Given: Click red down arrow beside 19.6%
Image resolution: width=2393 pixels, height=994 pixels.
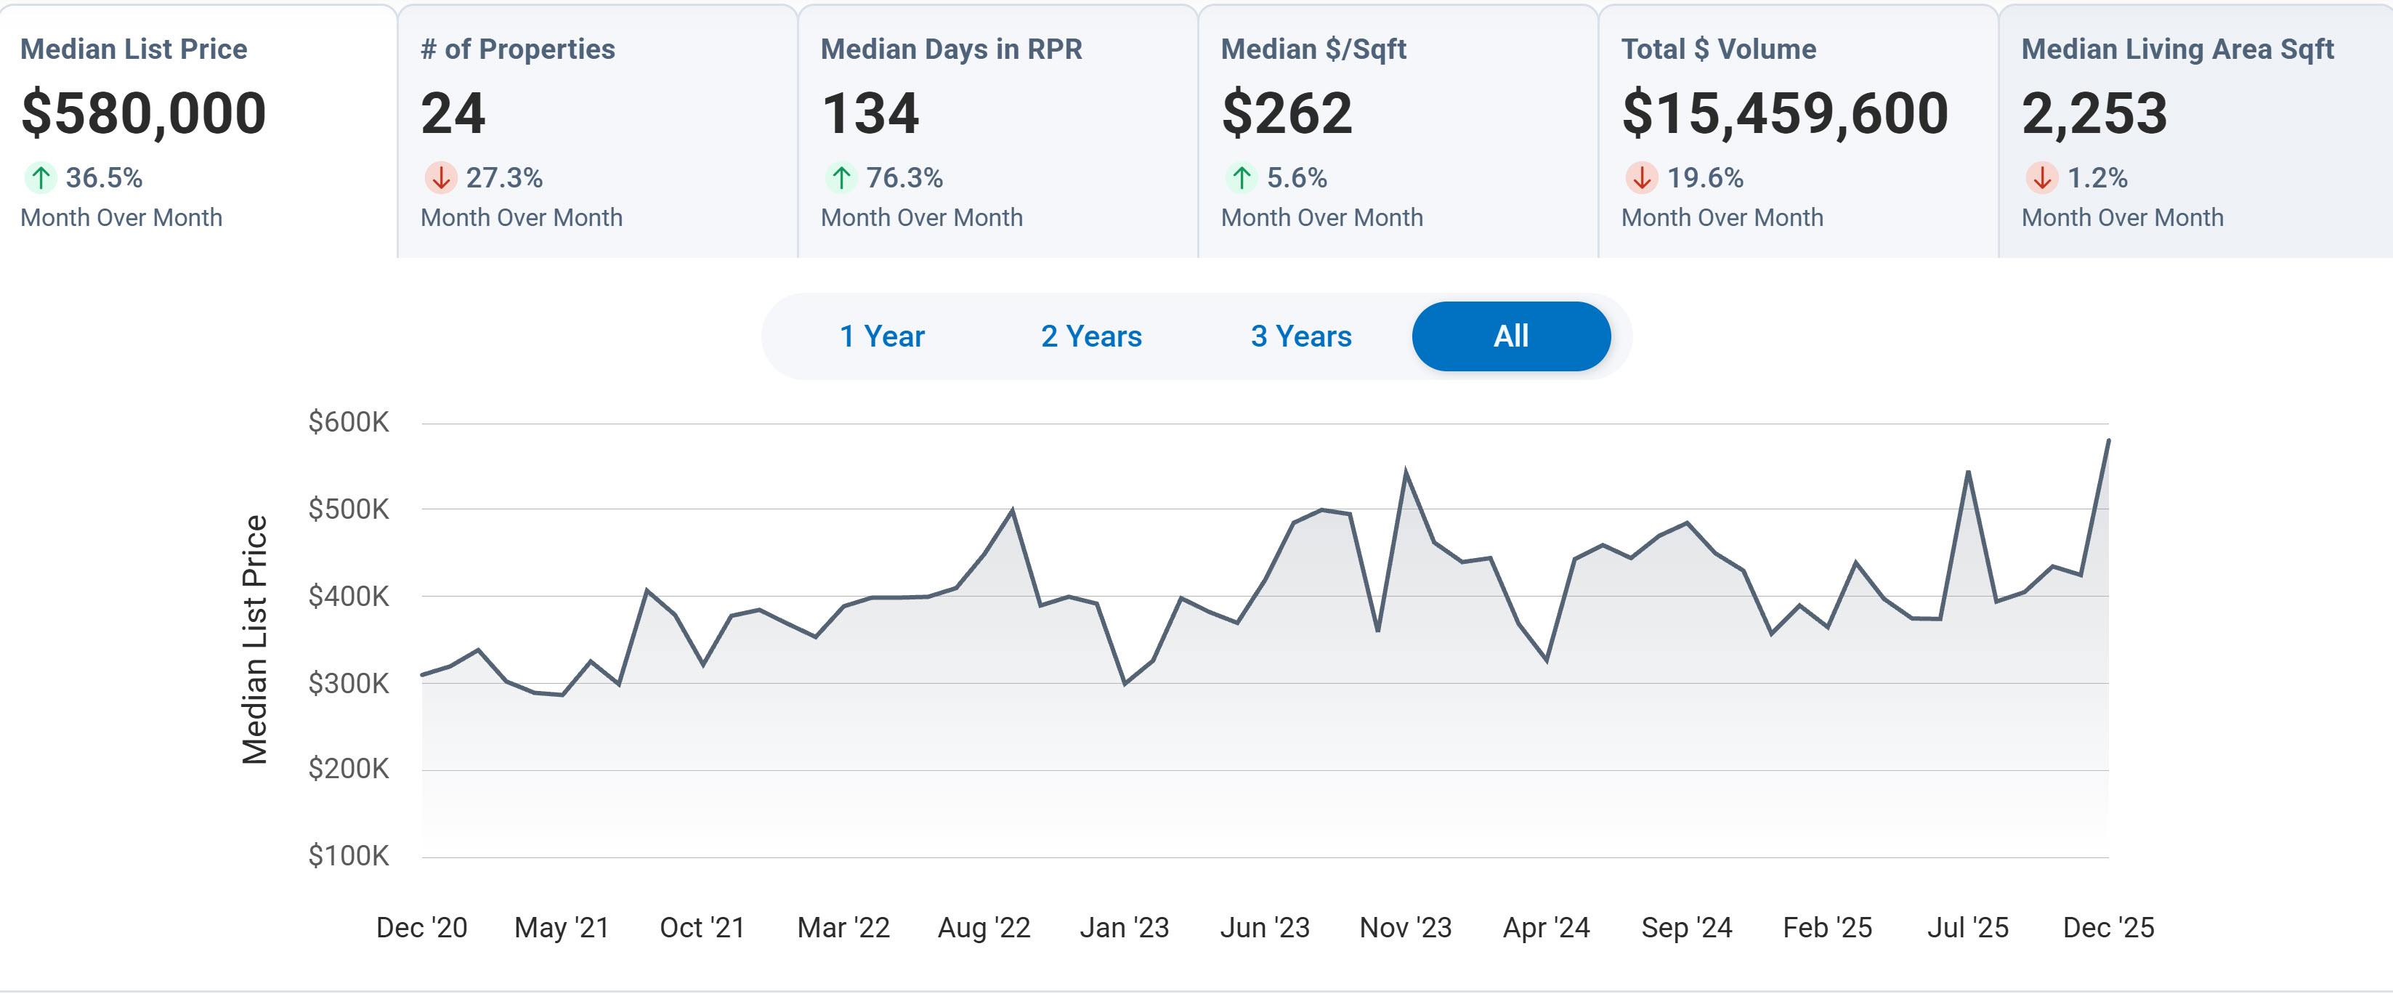Looking at the screenshot, I should (x=1642, y=177).
